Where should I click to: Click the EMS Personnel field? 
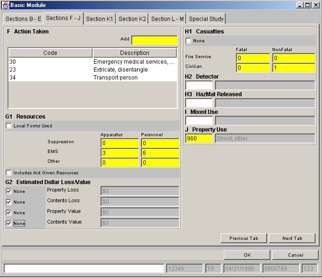click(160, 152)
